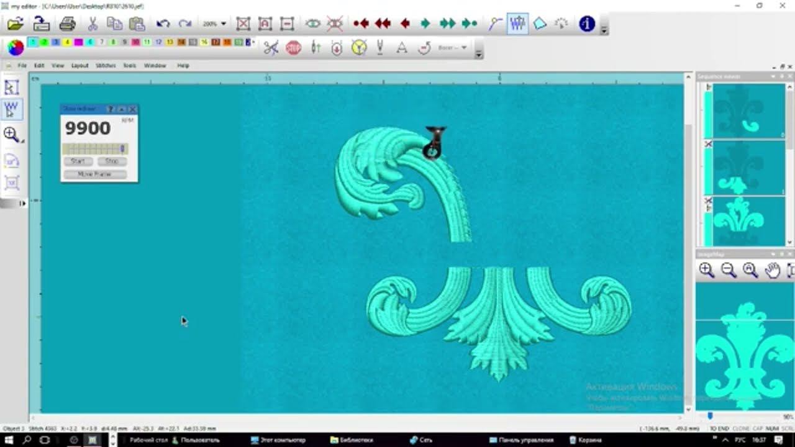Viewport: 795px width, 447px height.
Task: Open the Window menu
Action: [x=155, y=66]
